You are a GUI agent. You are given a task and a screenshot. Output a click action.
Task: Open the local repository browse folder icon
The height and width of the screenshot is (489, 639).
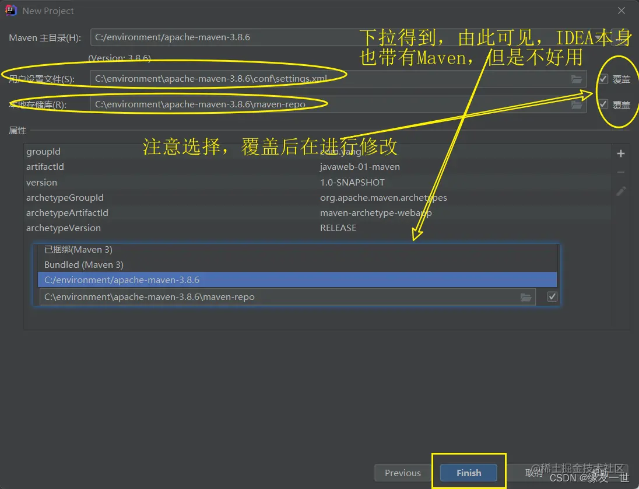(577, 104)
